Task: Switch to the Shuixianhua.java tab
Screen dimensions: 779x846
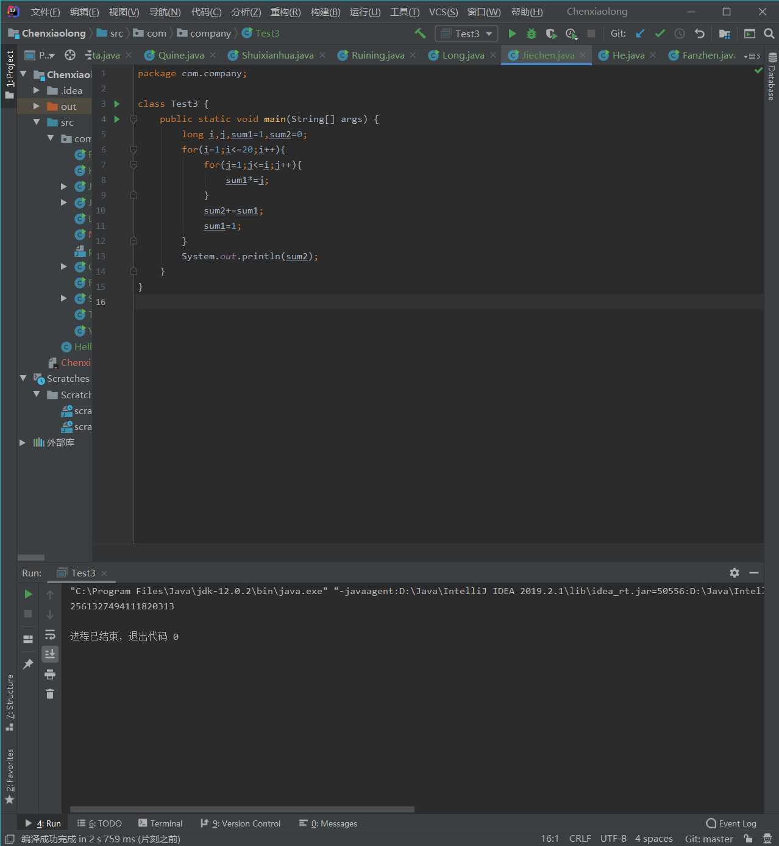Action: (x=277, y=56)
